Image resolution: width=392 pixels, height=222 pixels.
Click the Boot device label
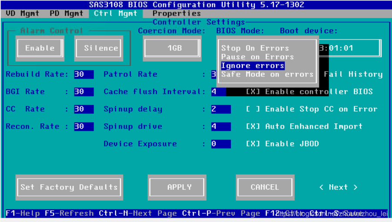point(309,31)
